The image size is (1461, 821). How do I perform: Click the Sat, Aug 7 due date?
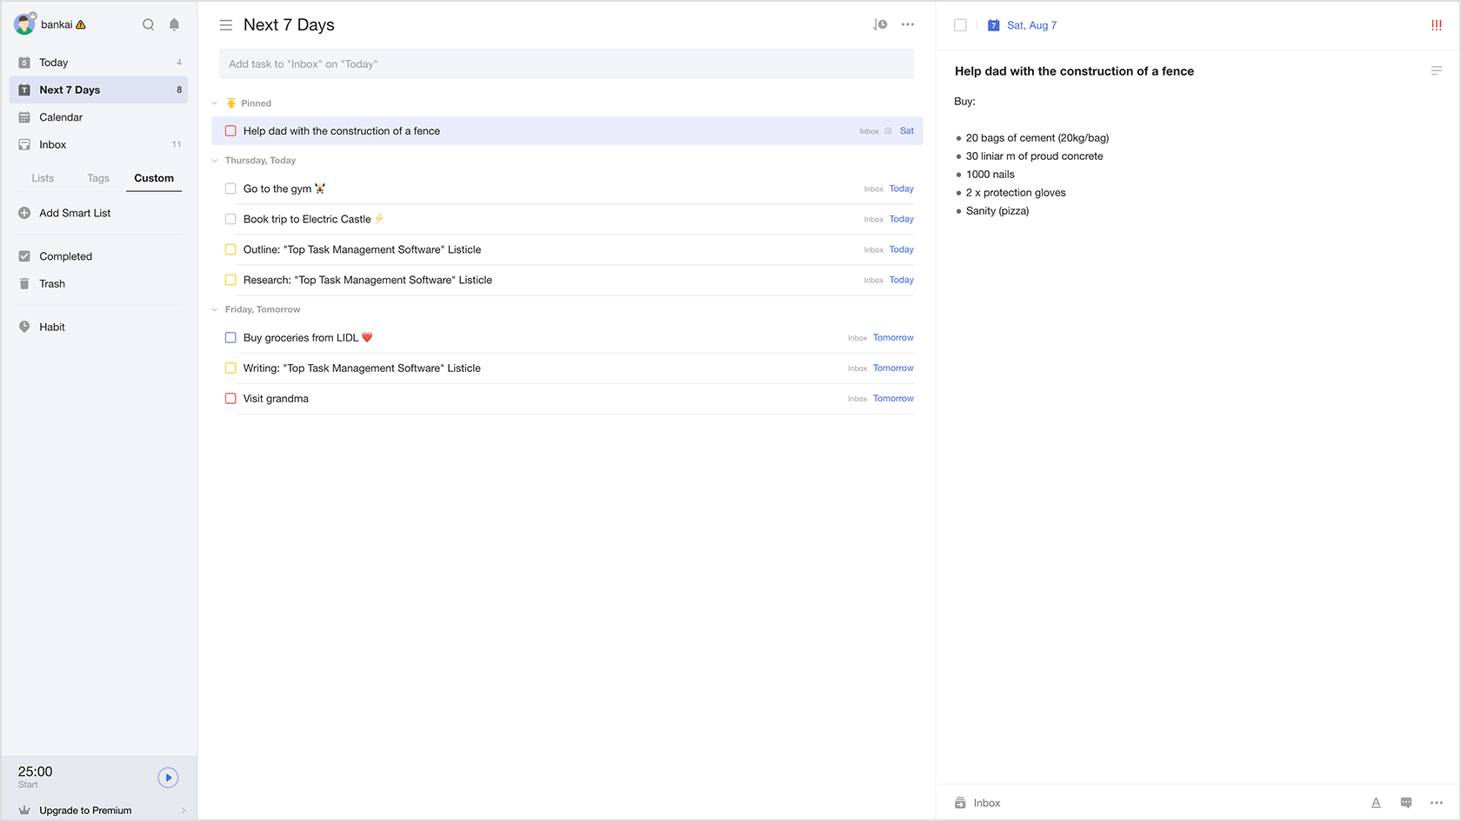pyautogui.click(x=1031, y=25)
